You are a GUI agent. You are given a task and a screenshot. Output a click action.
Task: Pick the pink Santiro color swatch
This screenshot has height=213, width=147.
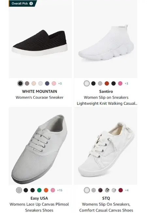point(120,84)
